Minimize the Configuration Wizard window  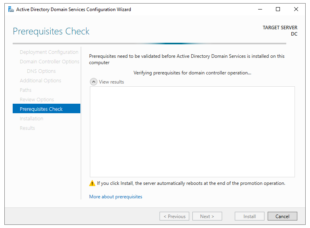(260, 9)
